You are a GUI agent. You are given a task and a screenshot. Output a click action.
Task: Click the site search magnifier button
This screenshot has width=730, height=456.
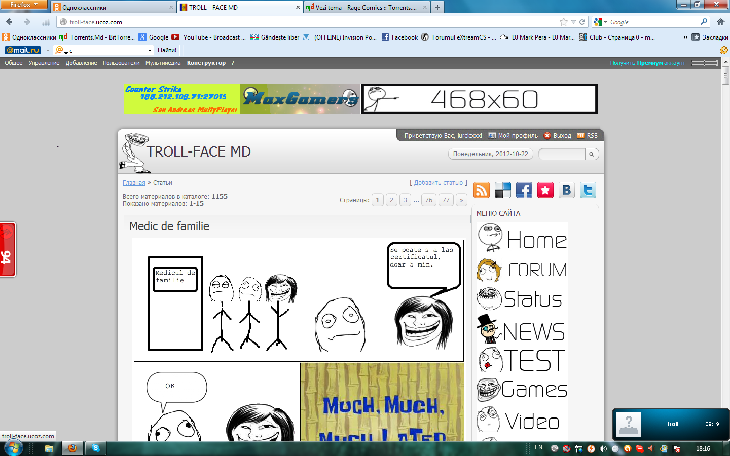click(592, 154)
